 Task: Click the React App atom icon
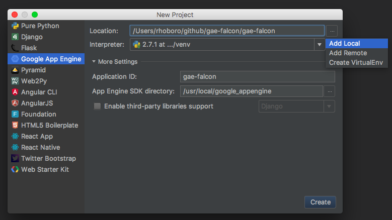(x=15, y=136)
